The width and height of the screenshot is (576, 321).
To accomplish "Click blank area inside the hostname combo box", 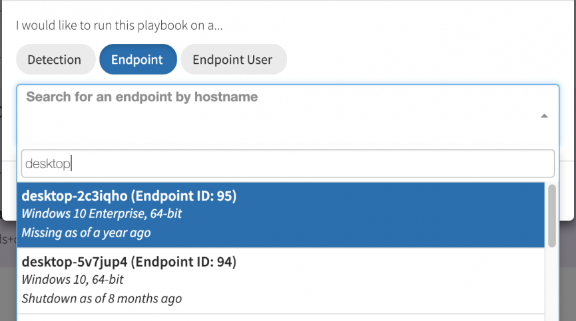I will click(266, 126).
